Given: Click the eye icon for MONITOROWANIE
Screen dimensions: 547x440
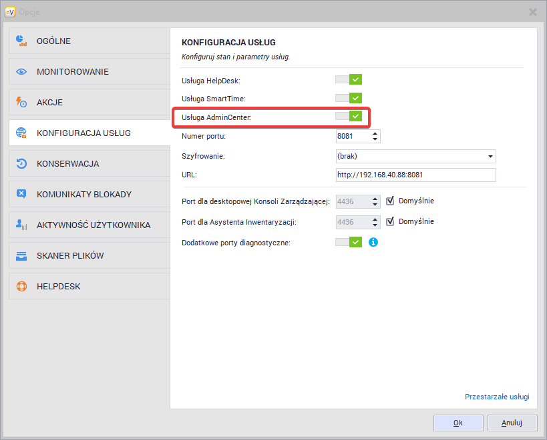Looking at the screenshot, I should tap(21, 72).
